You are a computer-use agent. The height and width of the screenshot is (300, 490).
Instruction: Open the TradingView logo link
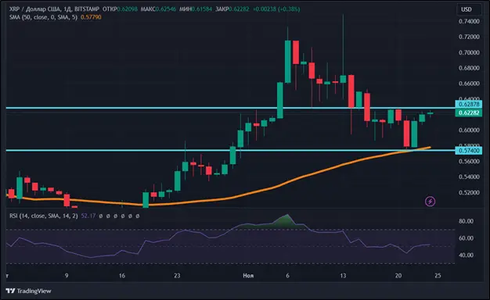click(28, 291)
